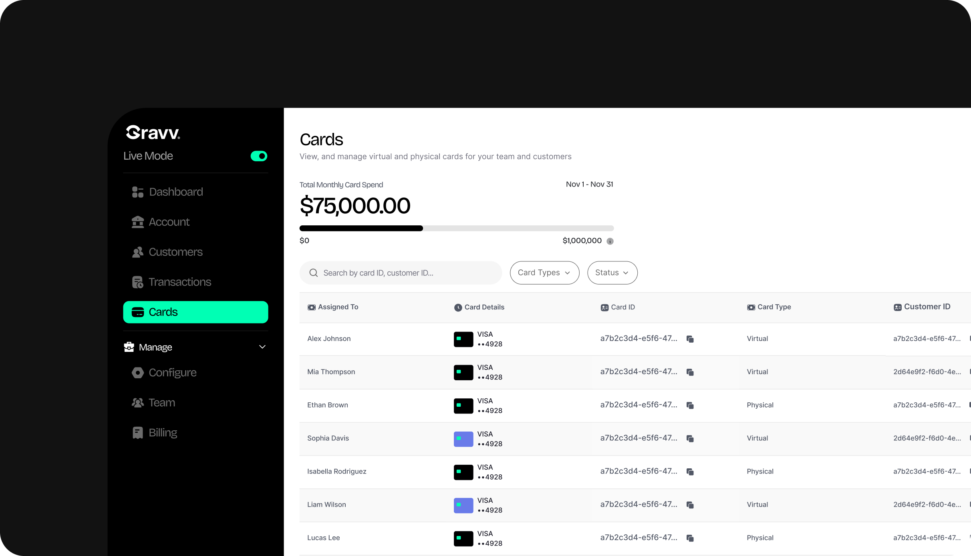The width and height of the screenshot is (971, 556).
Task: Toggle Live Mode switch off
Action: point(259,156)
